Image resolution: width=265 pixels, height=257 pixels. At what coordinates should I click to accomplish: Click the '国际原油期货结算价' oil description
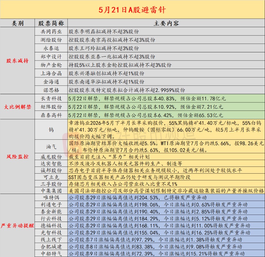pyautogui.click(x=166, y=146)
